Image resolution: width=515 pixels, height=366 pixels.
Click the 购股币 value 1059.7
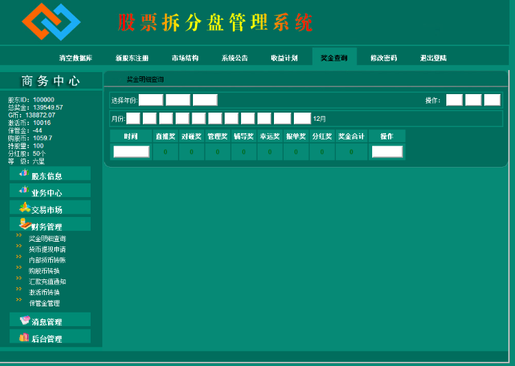[43, 138]
